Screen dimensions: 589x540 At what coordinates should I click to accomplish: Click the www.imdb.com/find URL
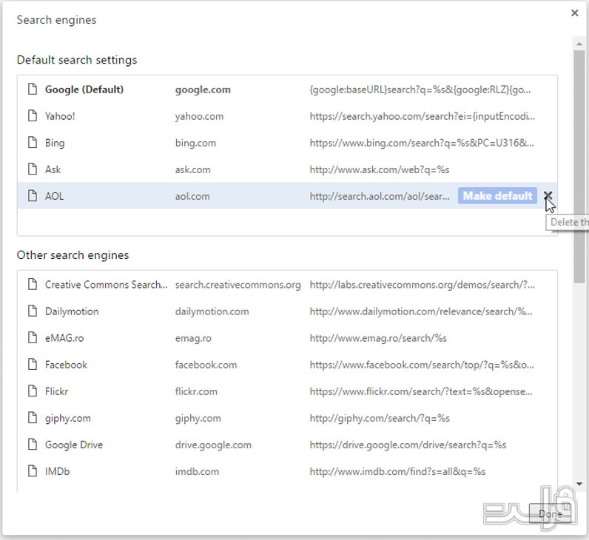click(x=397, y=472)
